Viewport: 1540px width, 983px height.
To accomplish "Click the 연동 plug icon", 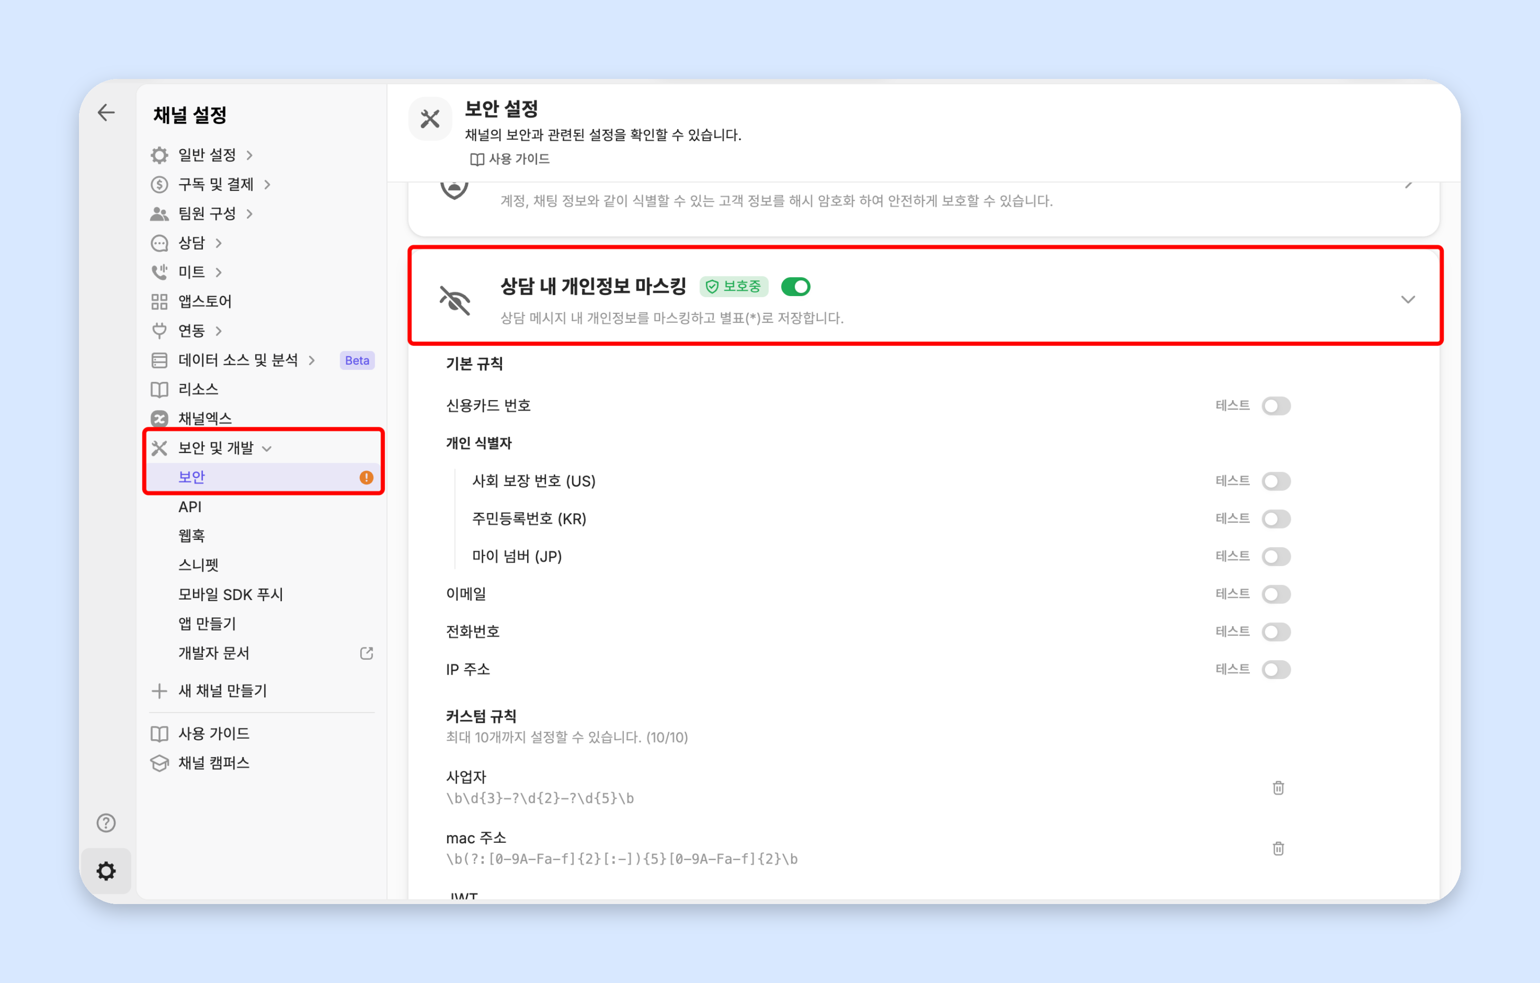I will (159, 331).
